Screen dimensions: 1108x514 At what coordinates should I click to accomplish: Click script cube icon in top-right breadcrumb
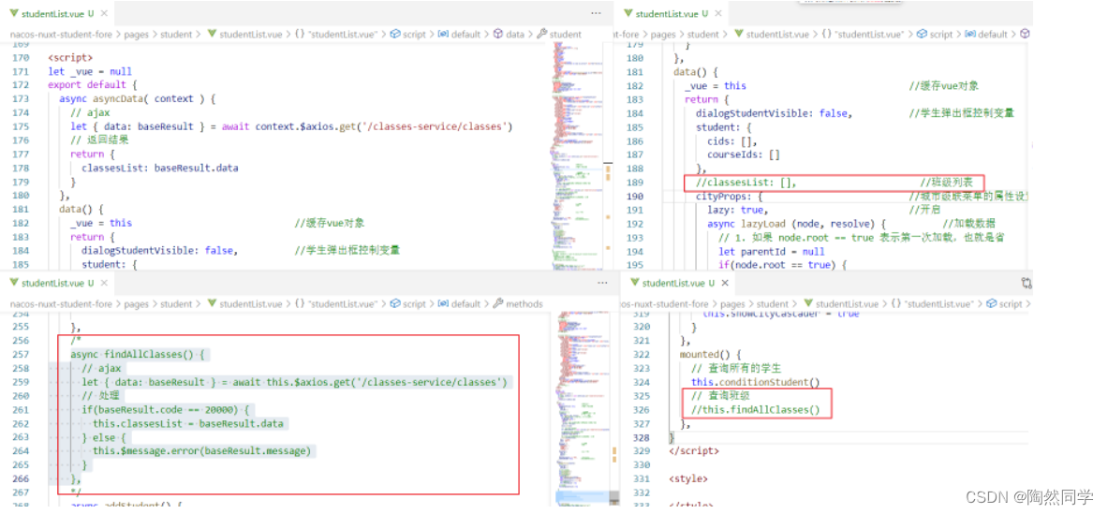click(x=923, y=34)
